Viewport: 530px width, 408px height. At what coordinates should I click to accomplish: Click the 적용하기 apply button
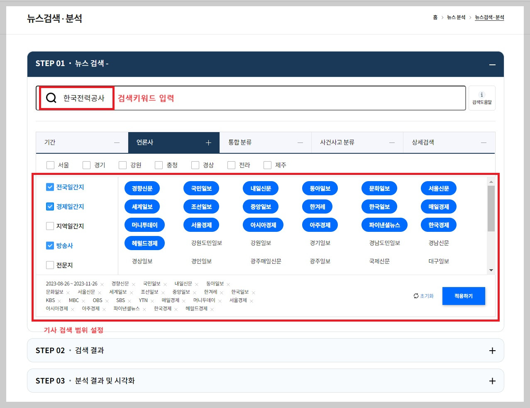(464, 296)
